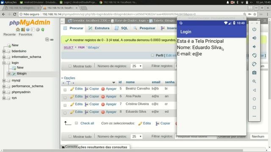Open lower Número de registos dropdown
Viewport: 271px width, 152px height.
(136, 136)
